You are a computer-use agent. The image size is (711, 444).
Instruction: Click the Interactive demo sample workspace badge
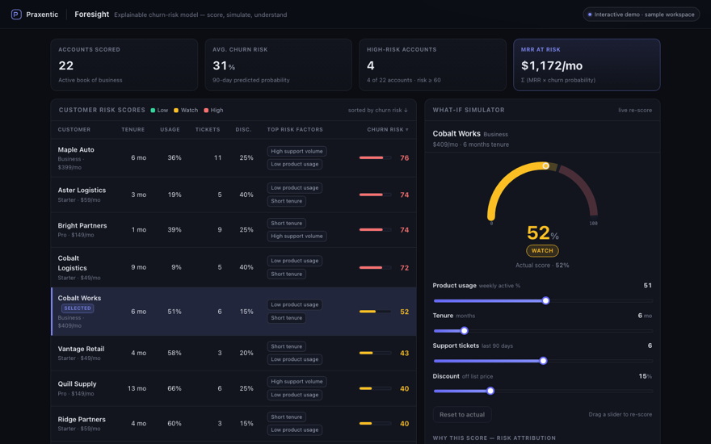(x=642, y=15)
